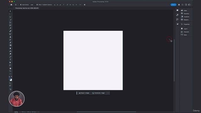Image resolution: width=201 pixels, height=113 pixels.
Task: Open the search magnifier in the top right
Action: coord(182,5)
